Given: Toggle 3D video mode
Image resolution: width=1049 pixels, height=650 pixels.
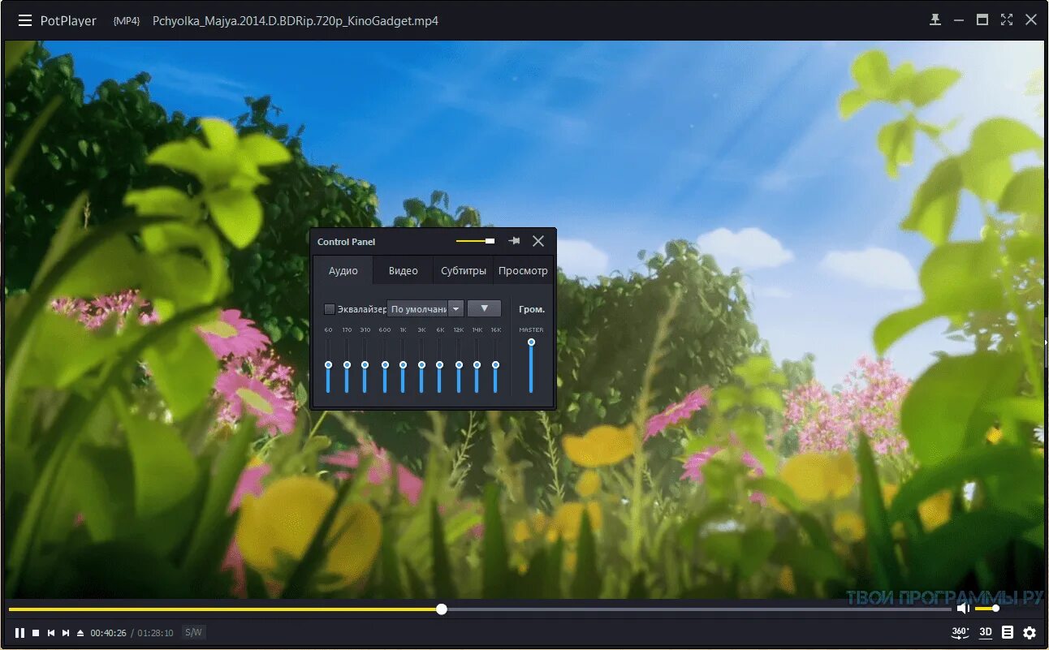Looking at the screenshot, I should click(986, 632).
